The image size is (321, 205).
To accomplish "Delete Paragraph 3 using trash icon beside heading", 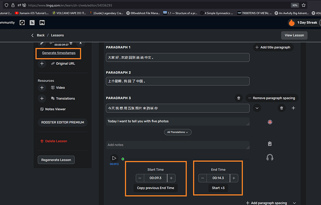I will click(x=239, y=98).
